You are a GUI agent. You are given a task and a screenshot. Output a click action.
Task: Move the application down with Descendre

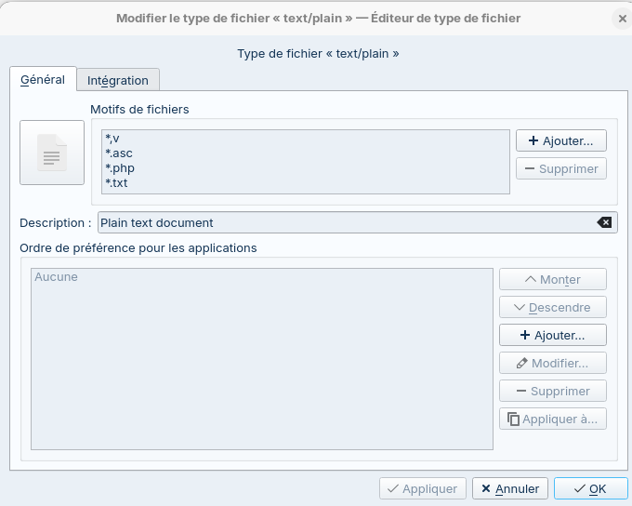coord(553,307)
